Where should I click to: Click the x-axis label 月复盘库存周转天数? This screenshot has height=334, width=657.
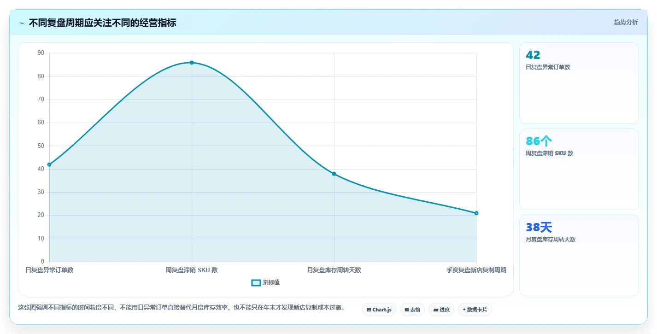334,270
